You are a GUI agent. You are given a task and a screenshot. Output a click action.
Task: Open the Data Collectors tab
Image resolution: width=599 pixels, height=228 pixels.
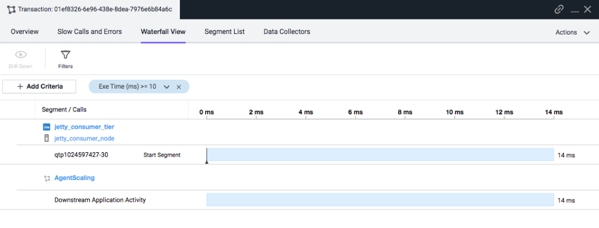click(x=287, y=32)
